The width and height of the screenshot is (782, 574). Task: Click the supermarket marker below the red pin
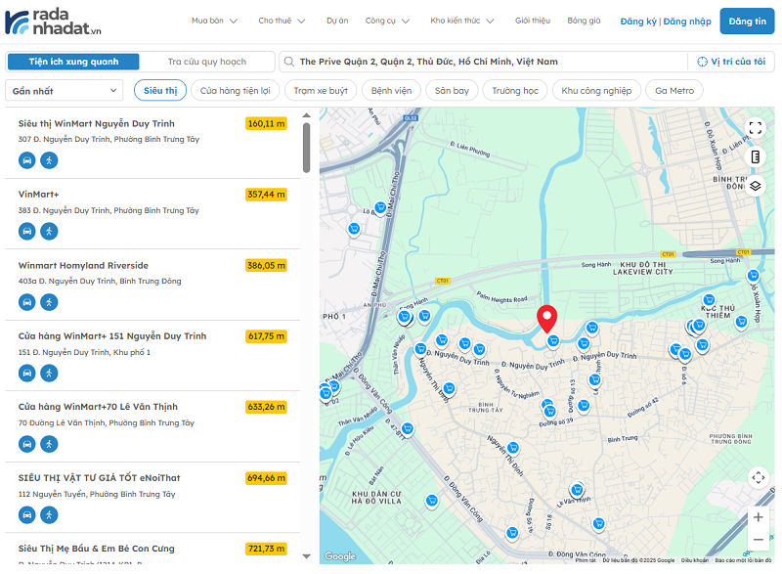pos(552,341)
